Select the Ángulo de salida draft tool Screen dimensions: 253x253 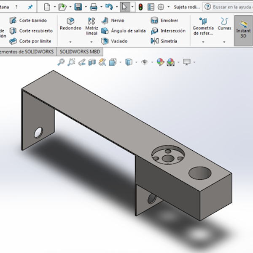pyautogui.click(x=124, y=31)
